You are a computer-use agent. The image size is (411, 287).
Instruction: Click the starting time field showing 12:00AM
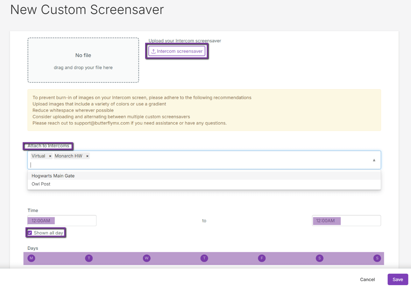(x=62, y=220)
